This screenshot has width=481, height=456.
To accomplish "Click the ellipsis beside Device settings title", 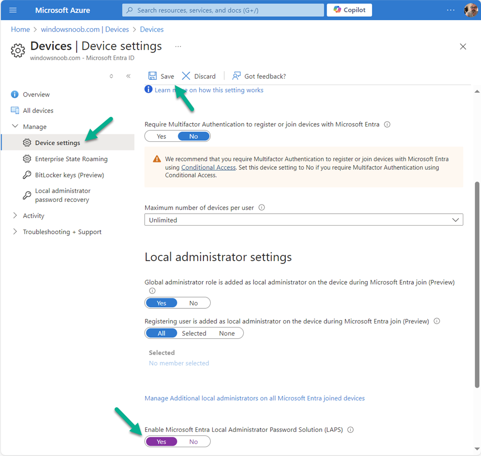I will coord(178,47).
